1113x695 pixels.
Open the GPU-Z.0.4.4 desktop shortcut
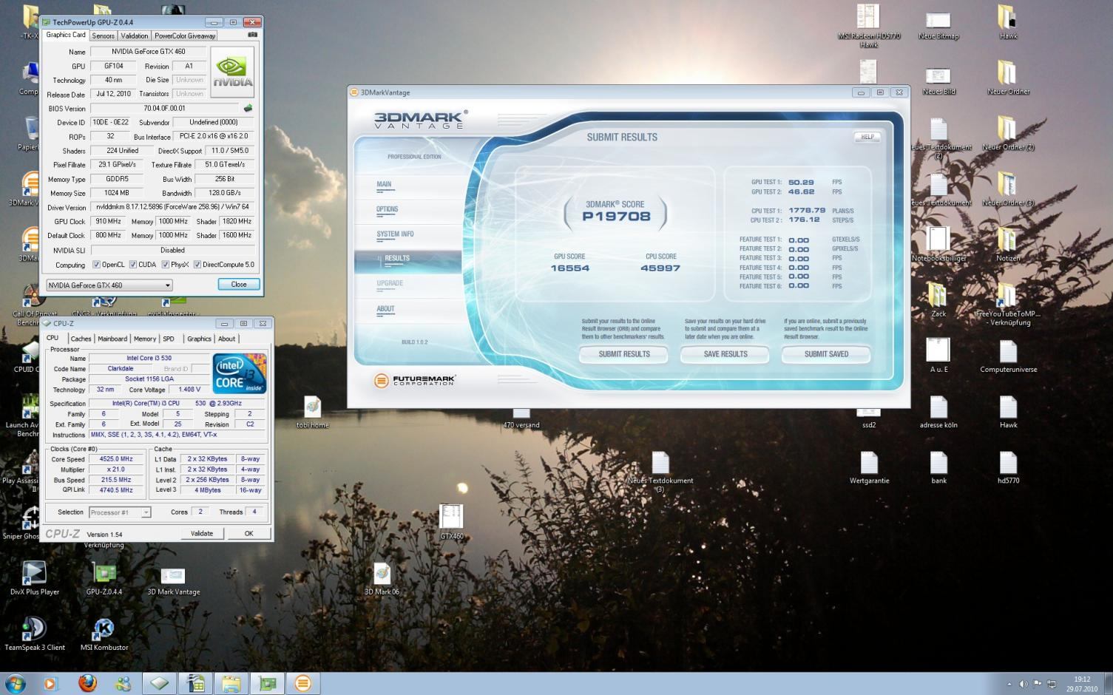104,579
